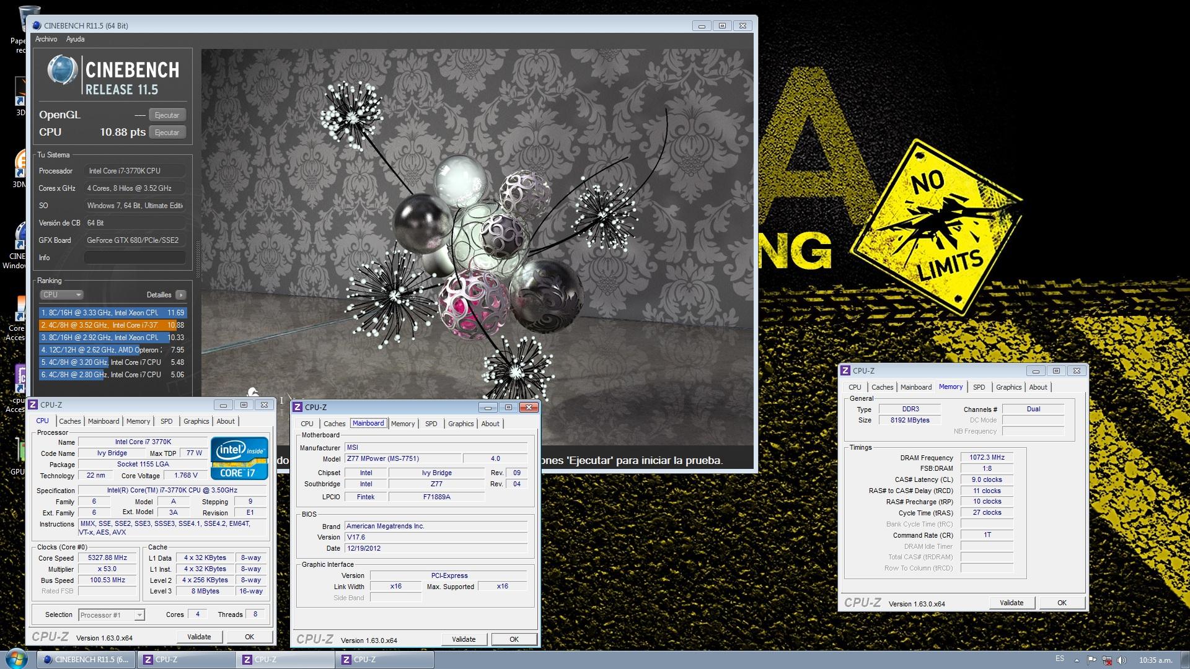Open the Ayuda menu in Cinebench

[x=75, y=39]
